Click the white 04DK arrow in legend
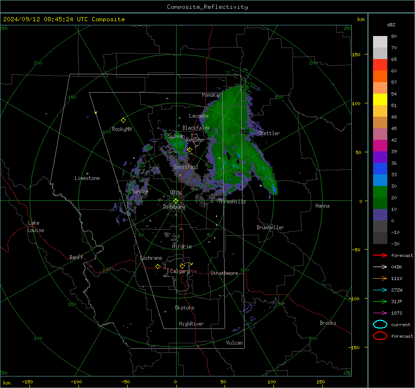 point(380,267)
